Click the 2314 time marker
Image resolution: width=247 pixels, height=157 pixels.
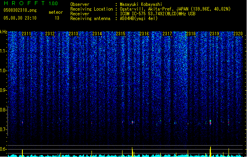click(x=97, y=34)
